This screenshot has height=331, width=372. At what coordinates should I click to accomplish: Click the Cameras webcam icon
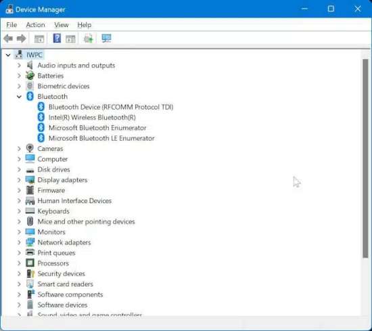(x=30, y=148)
